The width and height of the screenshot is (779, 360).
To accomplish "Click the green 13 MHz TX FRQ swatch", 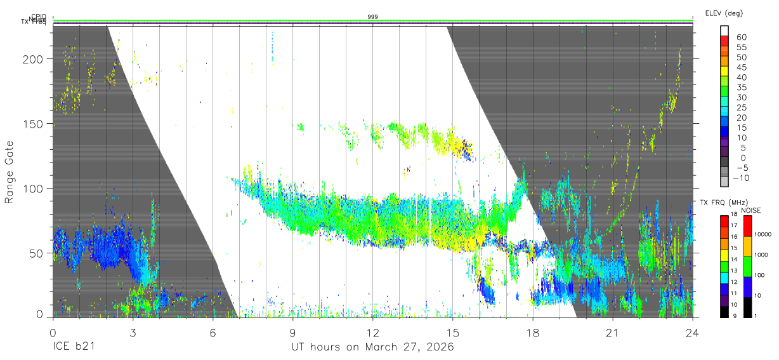I will 724,267.
